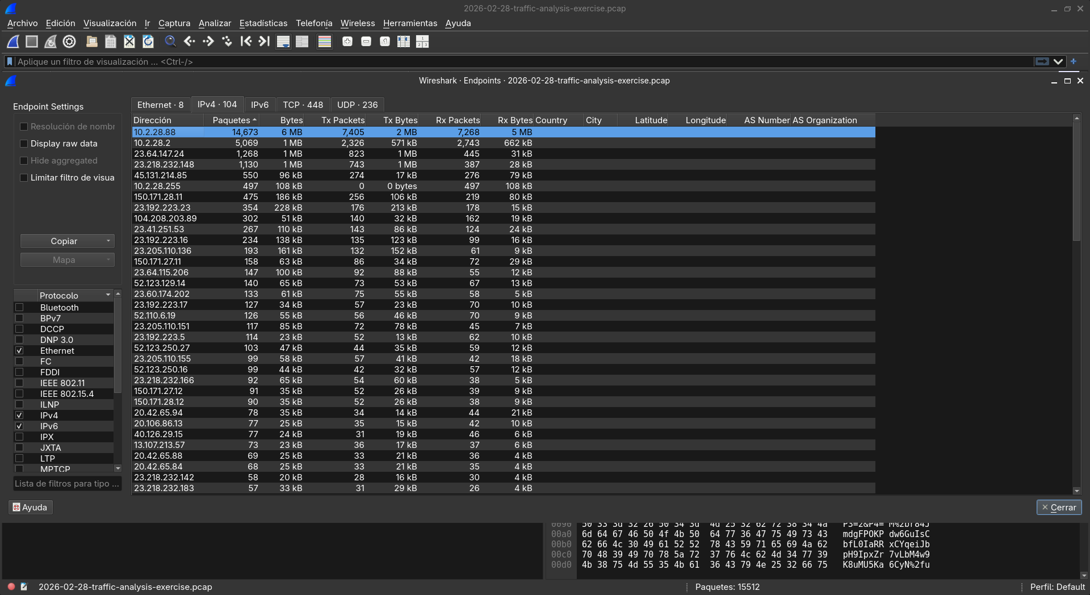Close dialog with Cerrar button
Screen dimensions: 1090x595
(x=1059, y=507)
